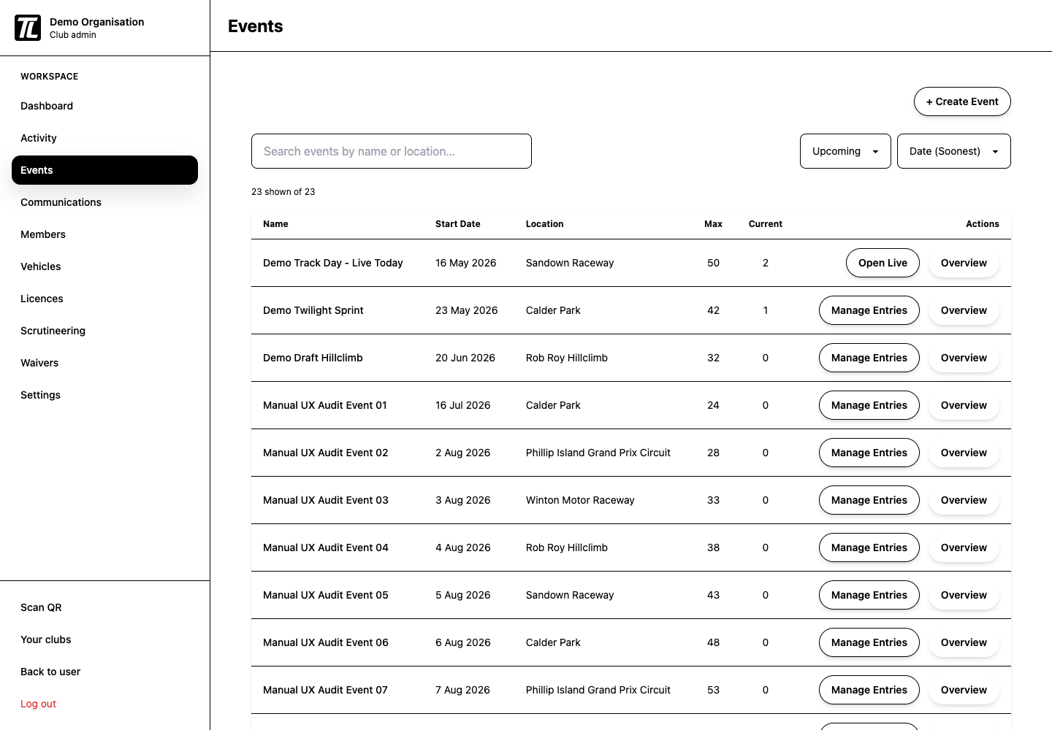The width and height of the screenshot is (1052, 730).
Task: Manage Entries for Demo Draft Hillclimb
Action: (x=869, y=358)
